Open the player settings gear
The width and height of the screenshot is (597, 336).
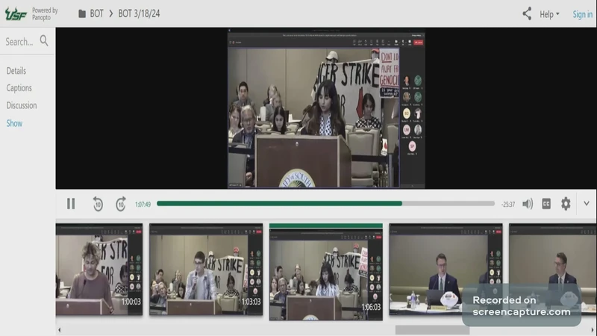pyautogui.click(x=566, y=204)
